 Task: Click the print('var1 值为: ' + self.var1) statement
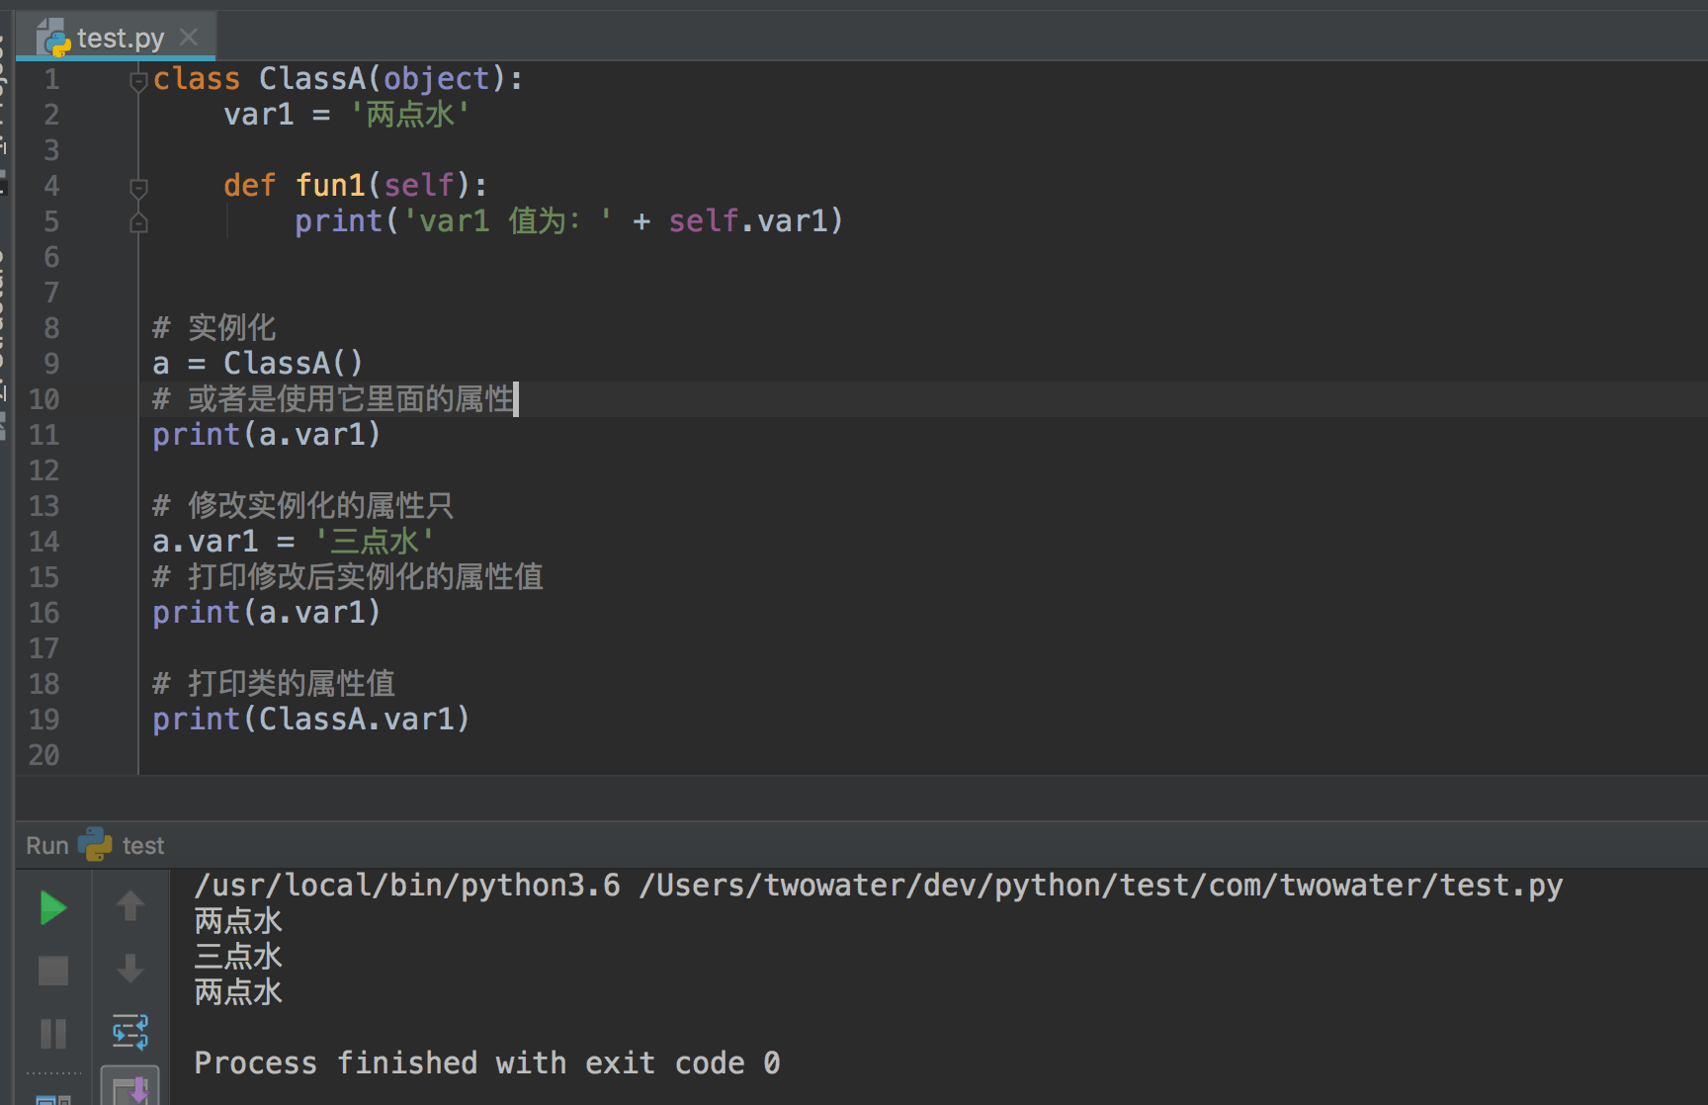tap(569, 221)
